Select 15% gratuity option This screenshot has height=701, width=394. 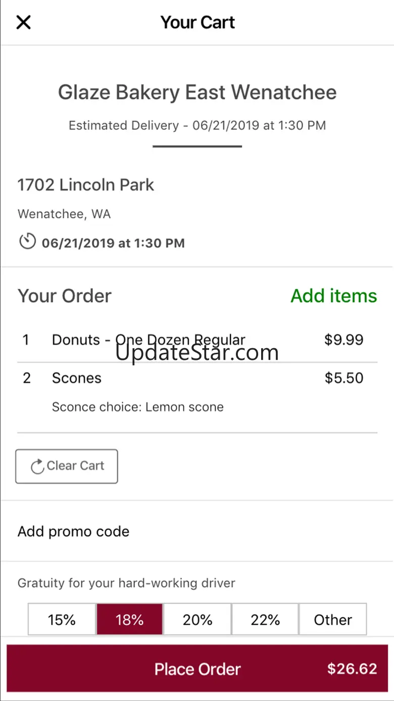[x=62, y=620]
